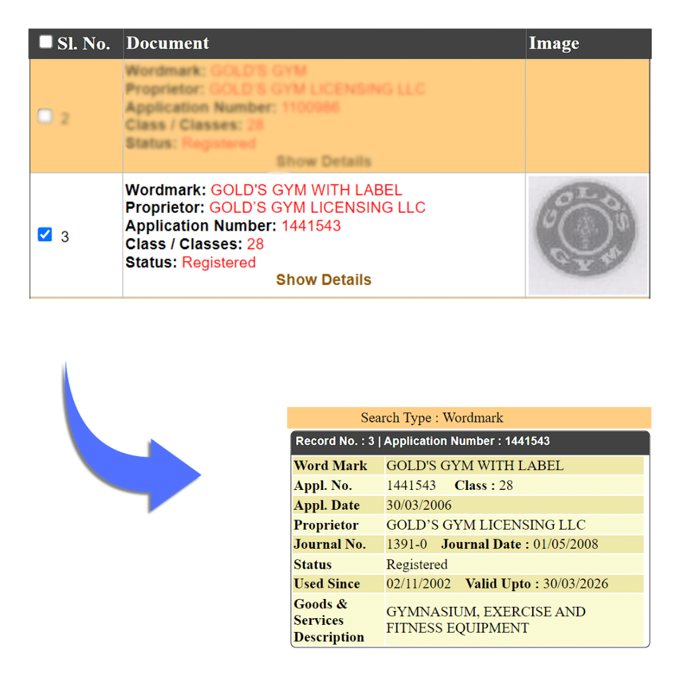Click the Sl. No. column header text
The height and width of the screenshot is (677, 677).
pyautogui.click(x=83, y=44)
